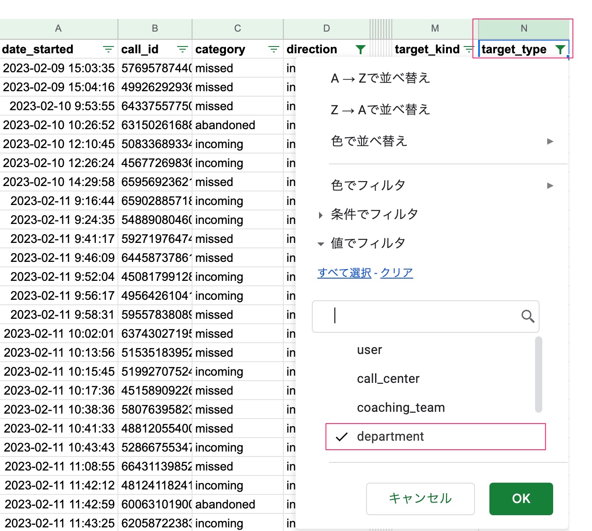This screenshot has width=592, height=531.
Task: Select cell 2023-02-09 15:03:35
Action: 59,68
